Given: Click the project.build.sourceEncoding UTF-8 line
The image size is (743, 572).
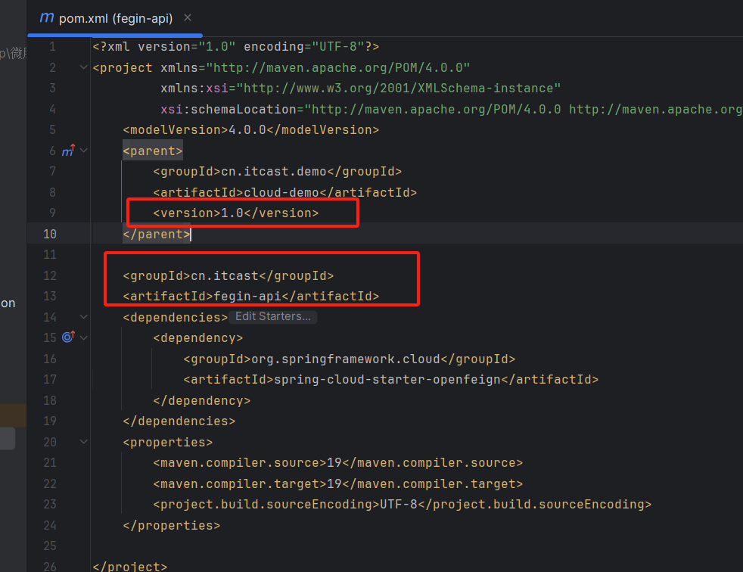Looking at the screenshot, I should 403,504.
